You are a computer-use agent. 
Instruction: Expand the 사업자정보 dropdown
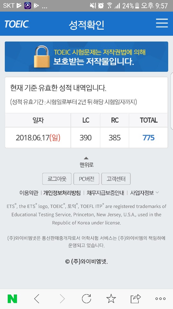click(144, 193)
